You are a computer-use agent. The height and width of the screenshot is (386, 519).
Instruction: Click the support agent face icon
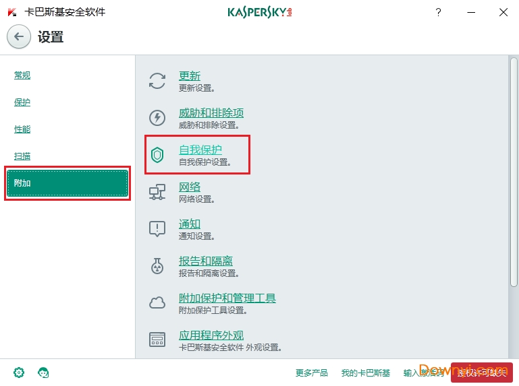44,373
